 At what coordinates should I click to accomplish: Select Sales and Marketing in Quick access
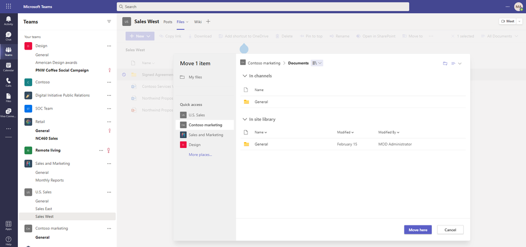click(205, 135)
